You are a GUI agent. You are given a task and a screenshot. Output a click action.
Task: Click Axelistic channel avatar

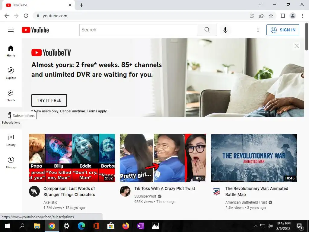pyautogui.click(x=34, y=191)
